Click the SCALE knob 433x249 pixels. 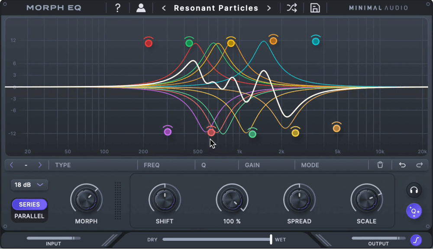point(366,200)
